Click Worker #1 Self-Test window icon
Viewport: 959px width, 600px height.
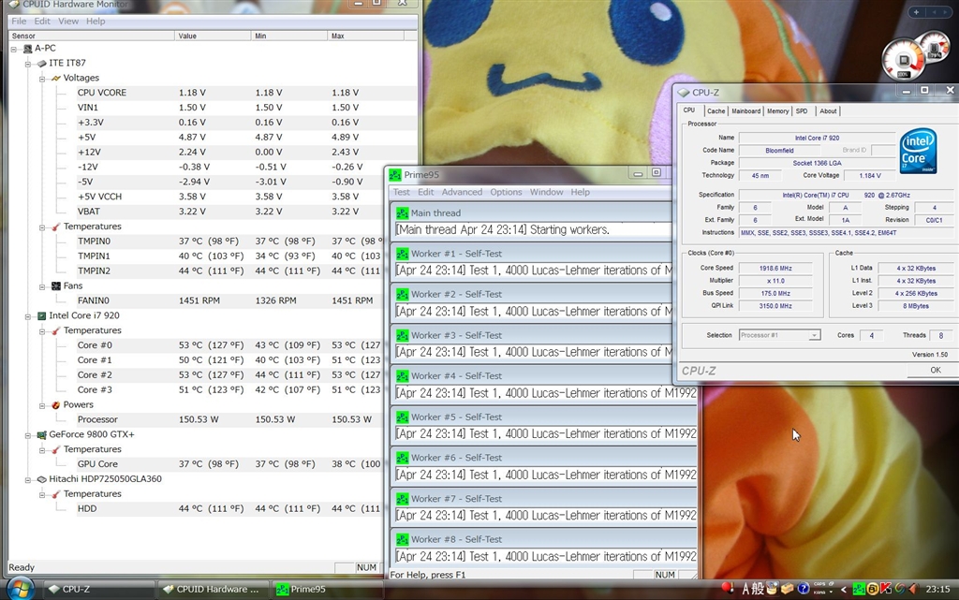(x=402, y=254)
